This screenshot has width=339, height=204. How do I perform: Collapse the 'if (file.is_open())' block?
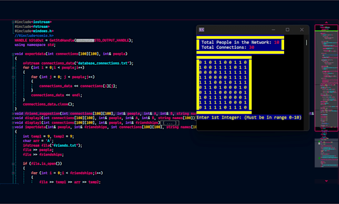pos(13,164)
